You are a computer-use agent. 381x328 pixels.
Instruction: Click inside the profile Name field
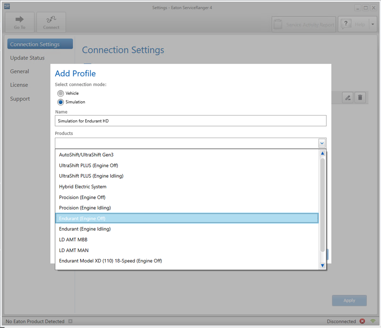pyautogui.click(x=190, y=121)
